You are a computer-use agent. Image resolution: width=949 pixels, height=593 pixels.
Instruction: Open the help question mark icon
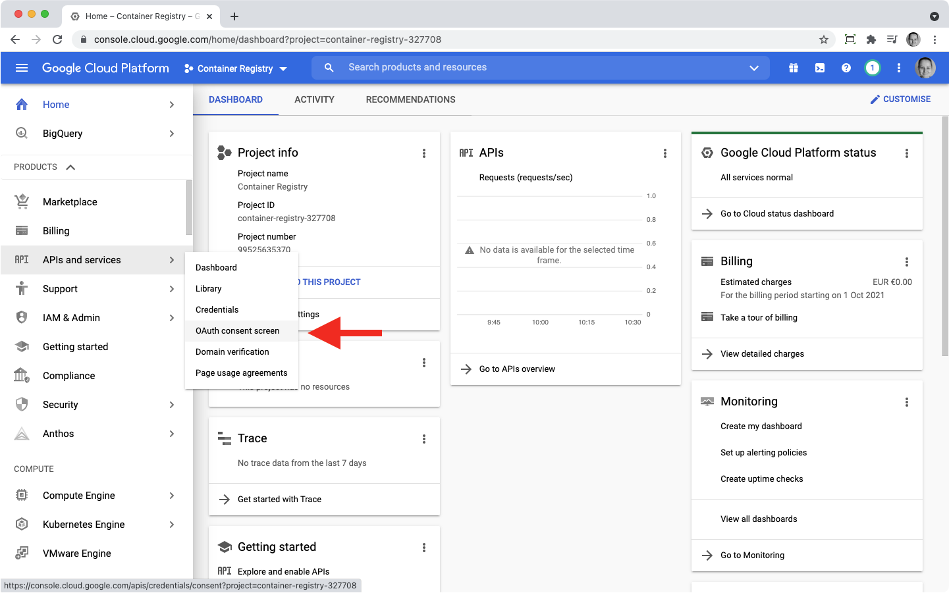[x=846, y=68]
